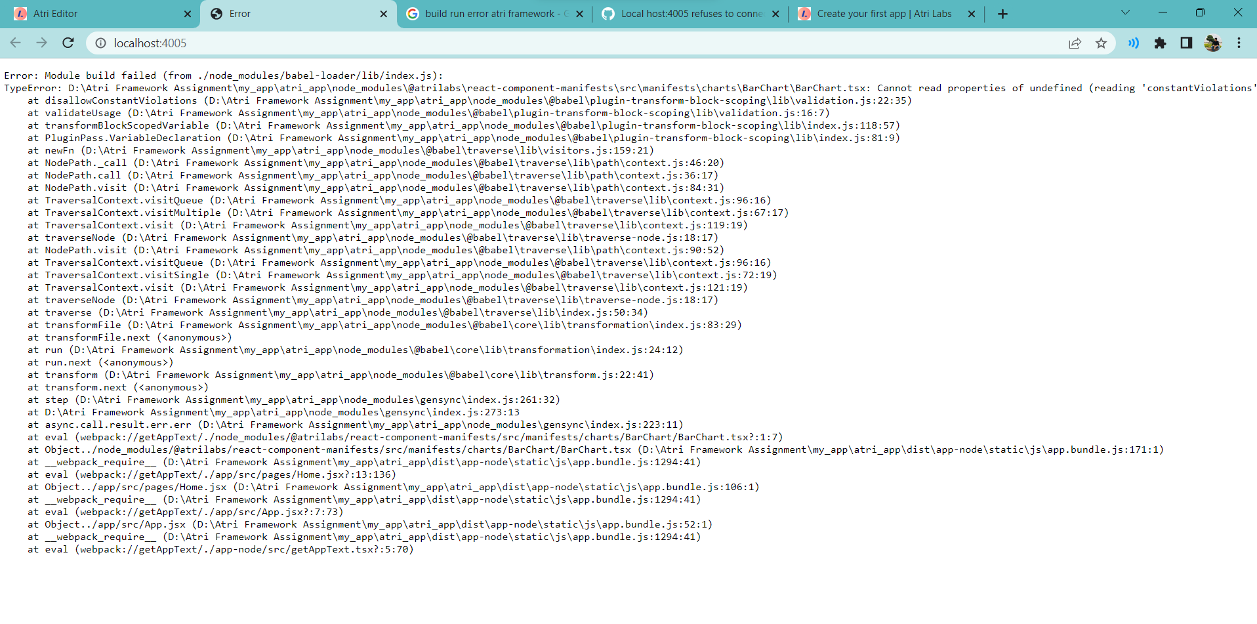Click the square sidebar extension icon
The height and width of the screenshot is (624, 1257).
pos(1185,43)
